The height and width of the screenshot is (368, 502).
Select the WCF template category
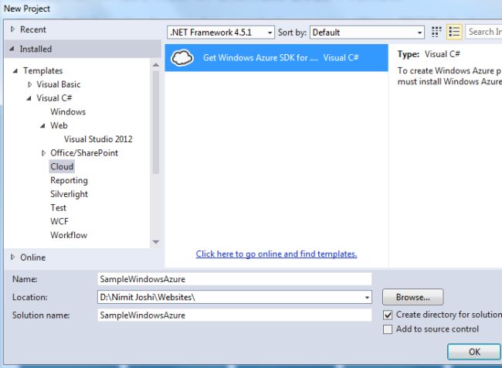pos(59,222)
